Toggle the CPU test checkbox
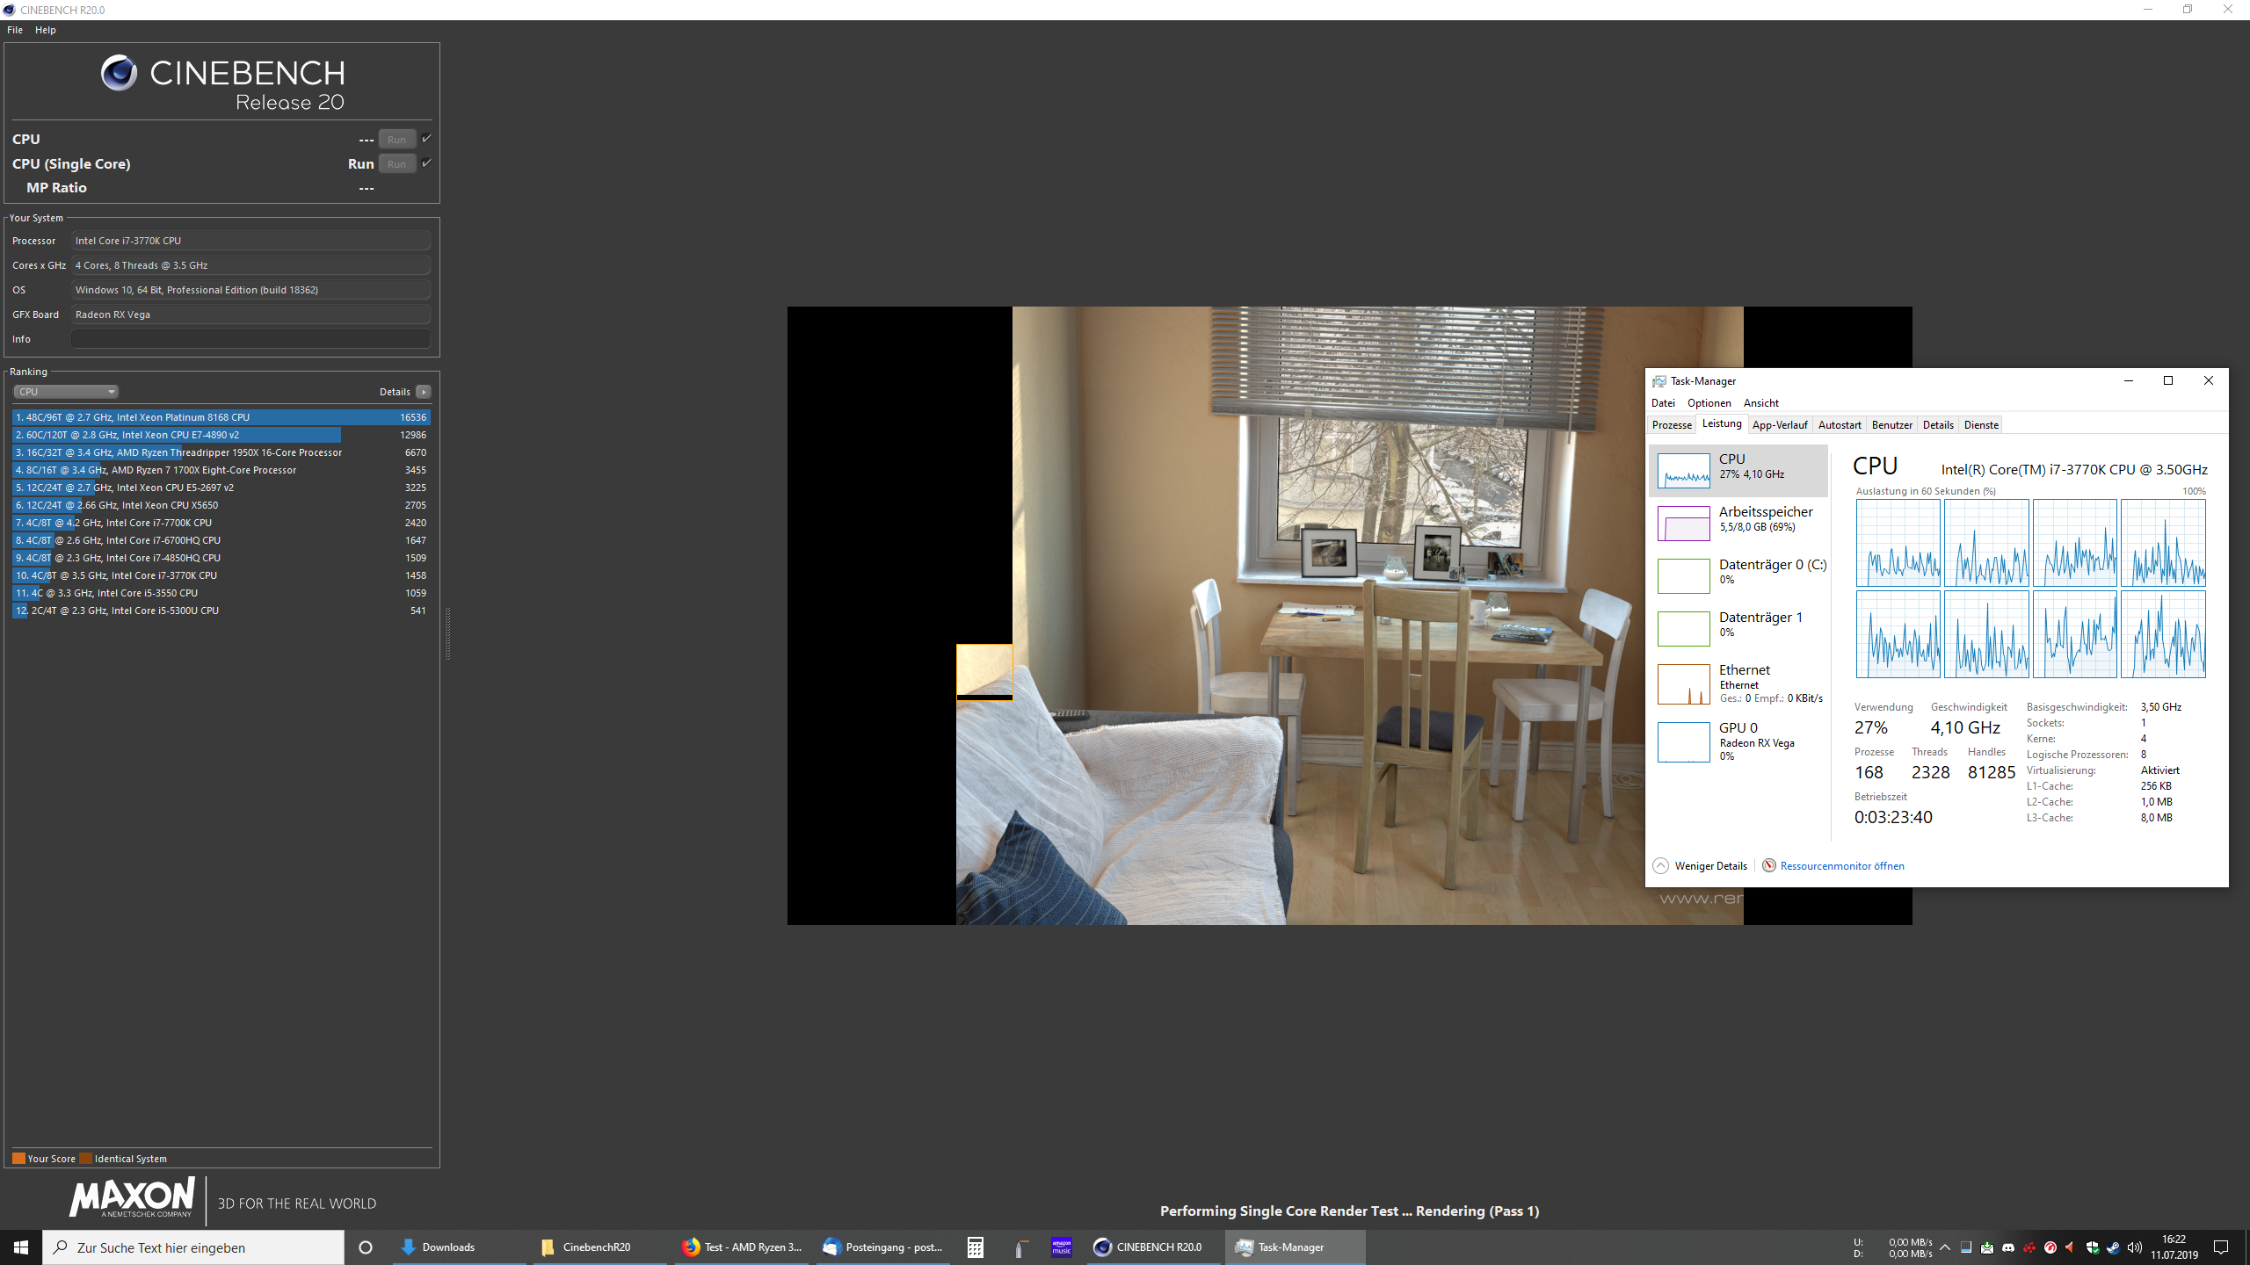2250x1265 pixels. [x=427, y=139]
